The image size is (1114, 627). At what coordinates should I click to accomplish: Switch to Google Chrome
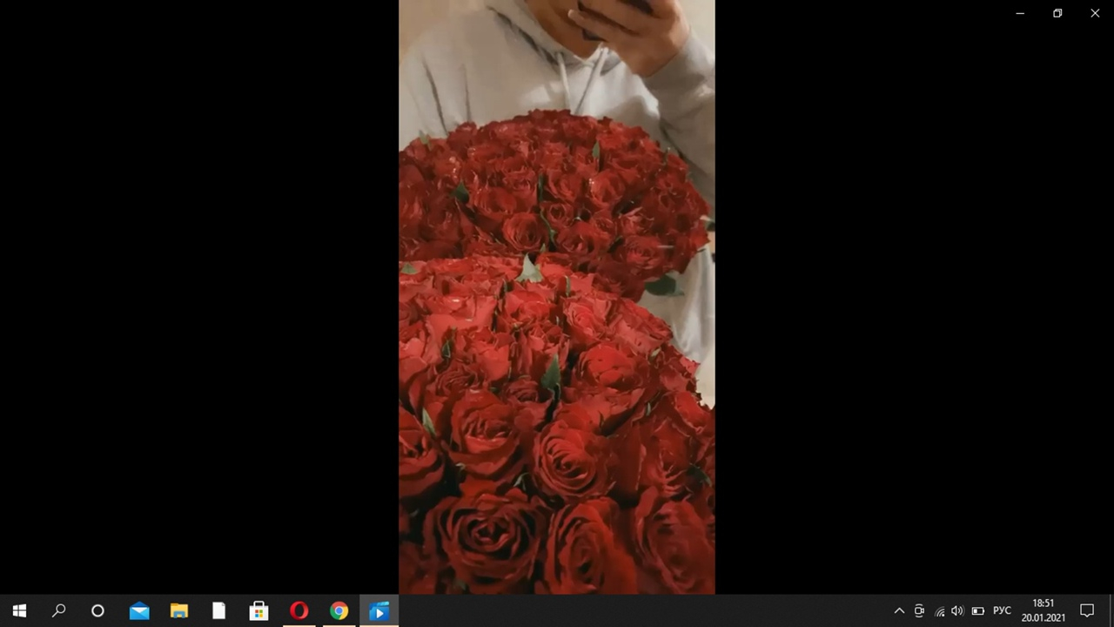pos(339,611)
